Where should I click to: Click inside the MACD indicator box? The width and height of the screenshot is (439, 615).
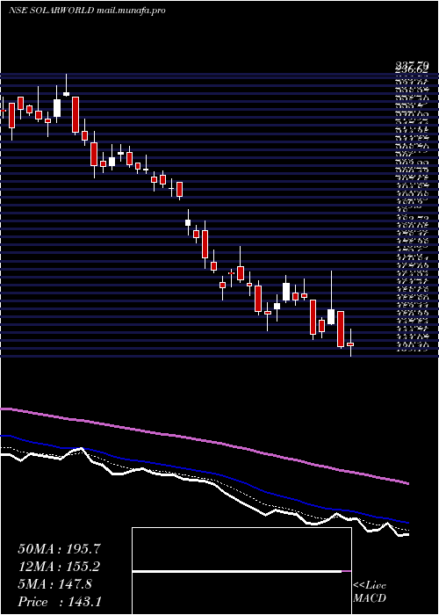click(241, 571)
